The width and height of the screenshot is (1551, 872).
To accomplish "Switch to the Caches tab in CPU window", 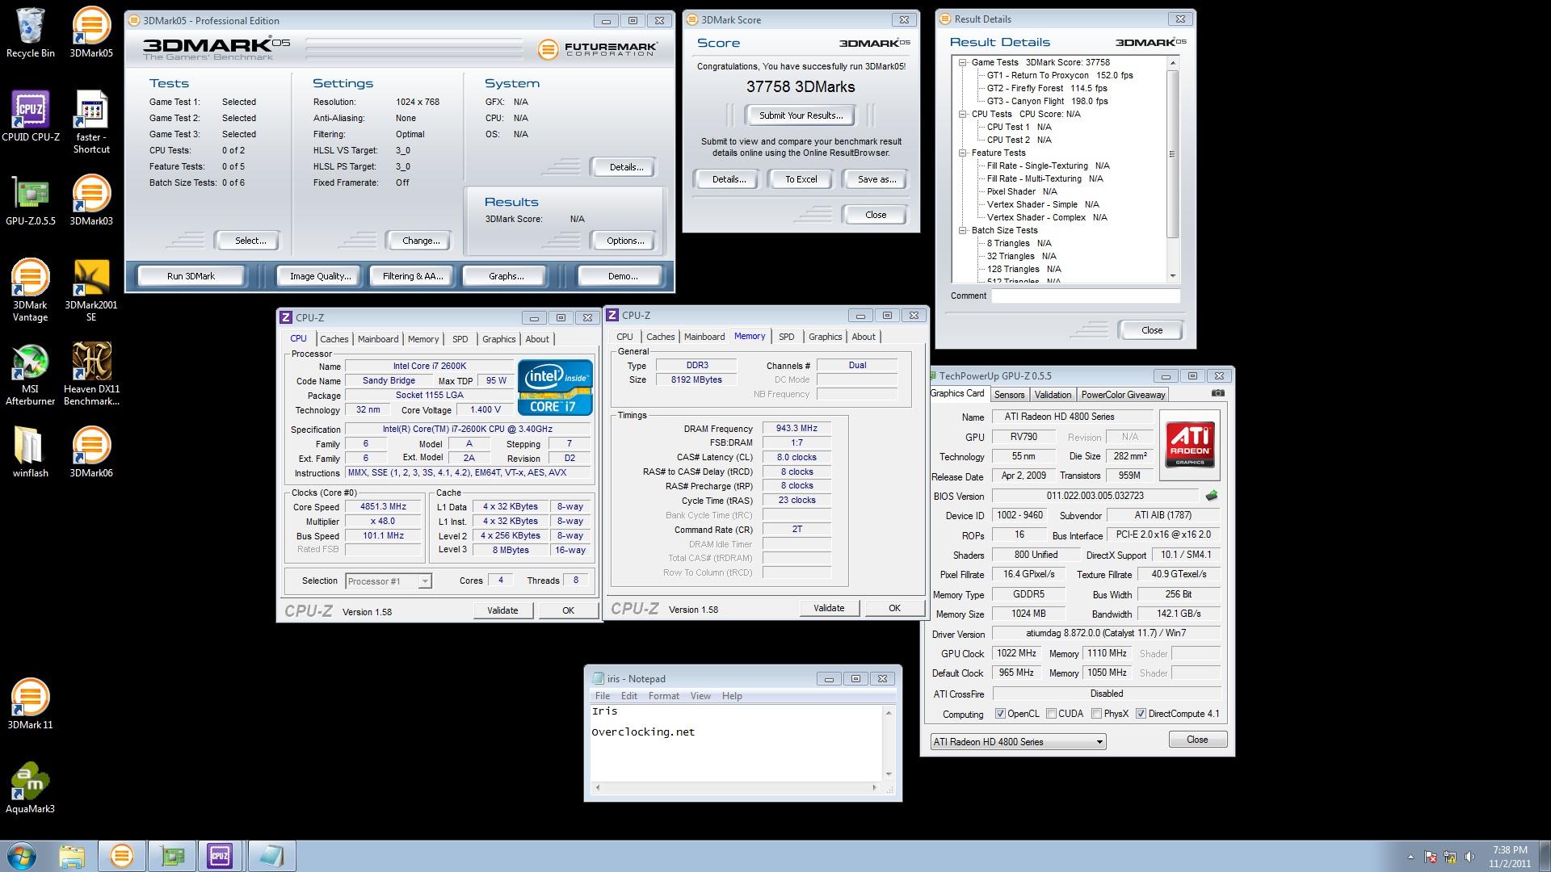I will click(x=334, y=339).
